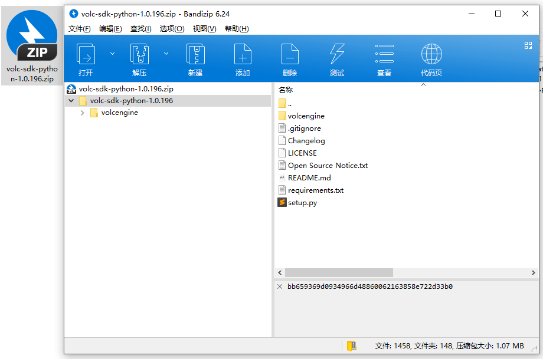The width and height of the screenshot is (543, 359).
Task: Click the setup.py Sublime file icon
Action: tap(282, 202)
